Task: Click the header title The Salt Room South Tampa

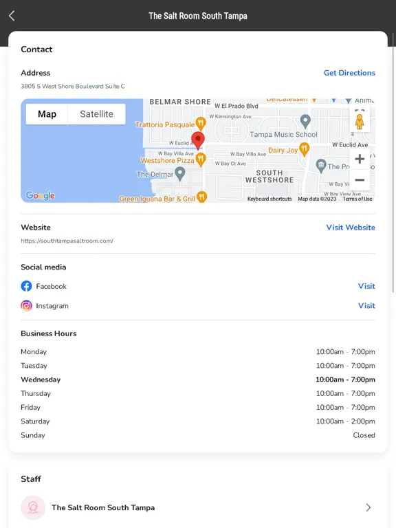Action: 198,16
